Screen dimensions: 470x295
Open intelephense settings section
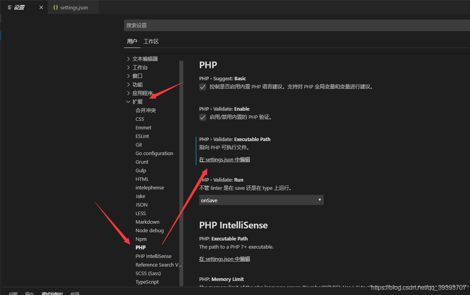click(149, 187)
